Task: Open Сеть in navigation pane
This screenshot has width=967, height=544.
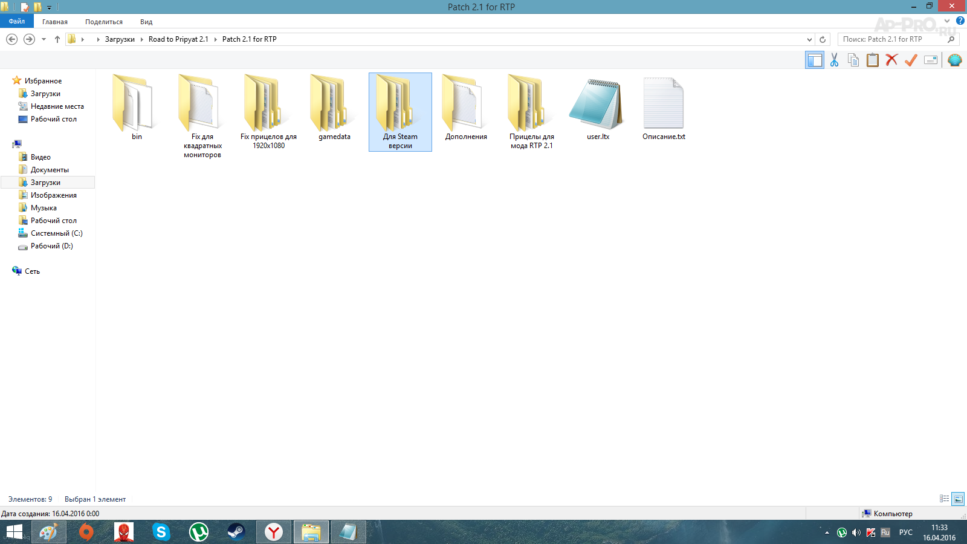Action: point(32,271)
